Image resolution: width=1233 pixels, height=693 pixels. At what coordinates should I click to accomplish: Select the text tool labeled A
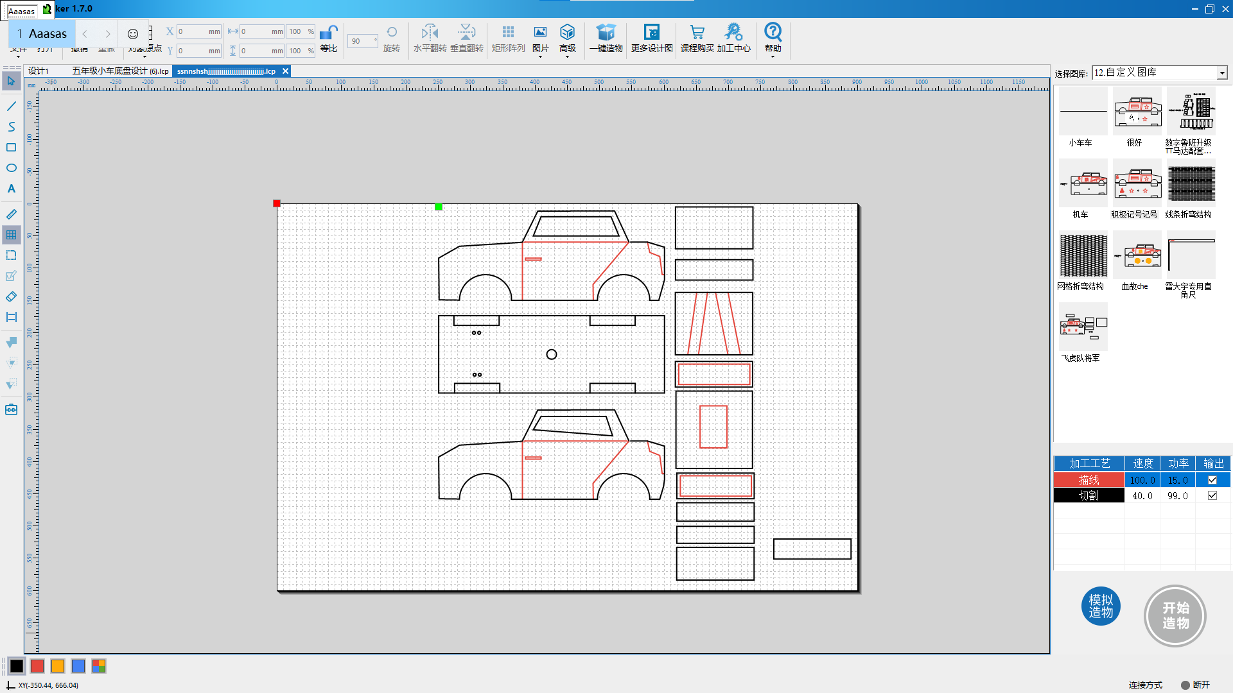point(12,189)
